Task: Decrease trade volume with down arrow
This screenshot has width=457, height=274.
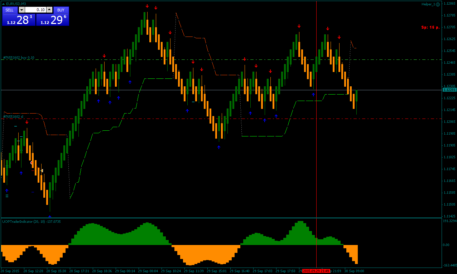Action: [x=21, y=10]
